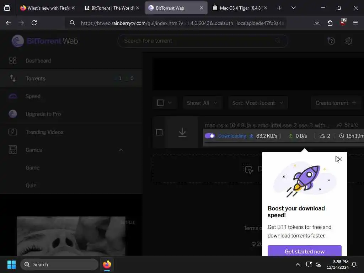Go forward one page

(x=21, y=23)
